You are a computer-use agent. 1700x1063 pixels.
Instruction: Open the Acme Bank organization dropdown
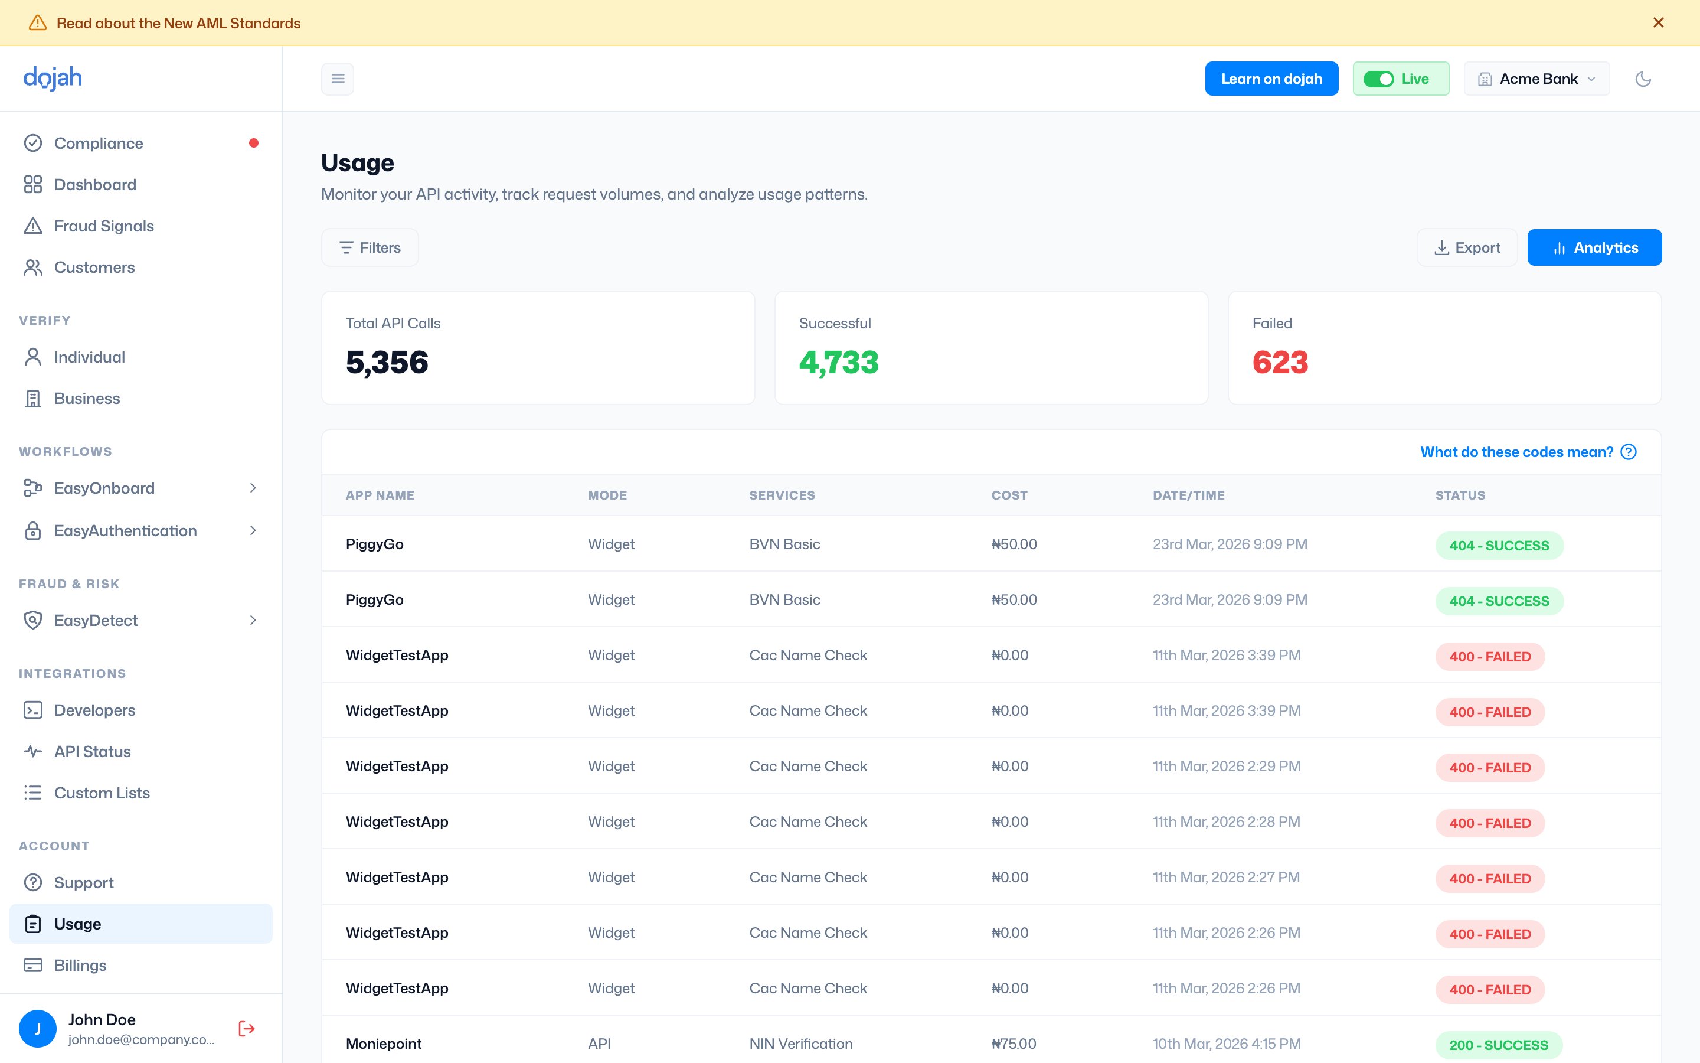1536,79
